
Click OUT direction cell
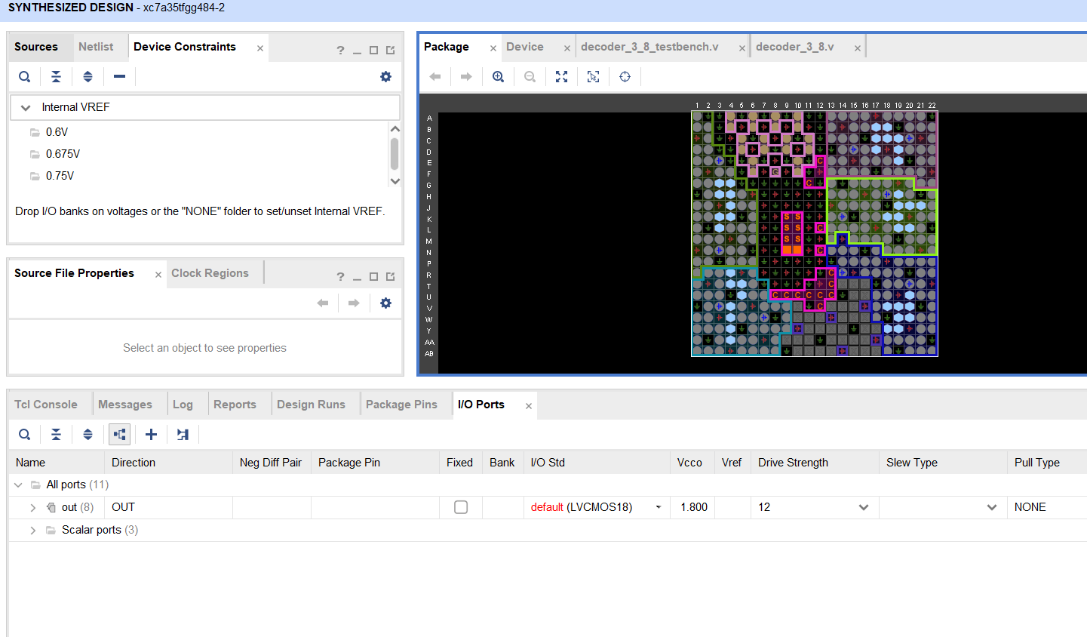168,507
